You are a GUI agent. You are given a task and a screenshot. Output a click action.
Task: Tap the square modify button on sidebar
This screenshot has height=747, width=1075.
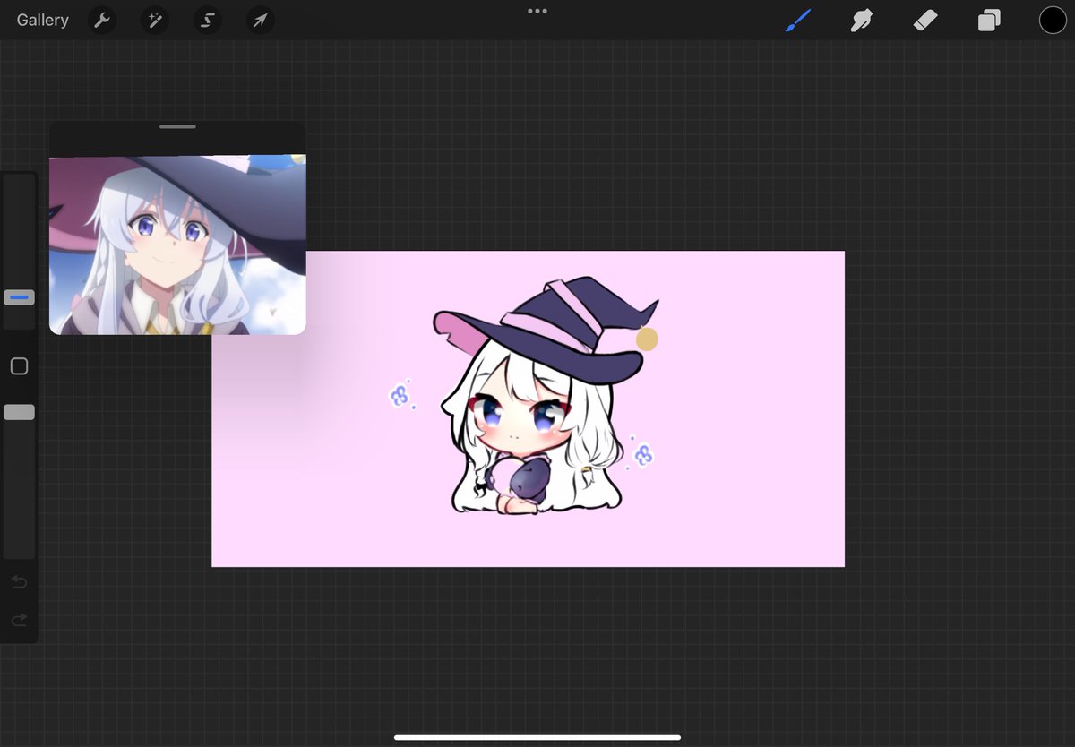[19, 365]
